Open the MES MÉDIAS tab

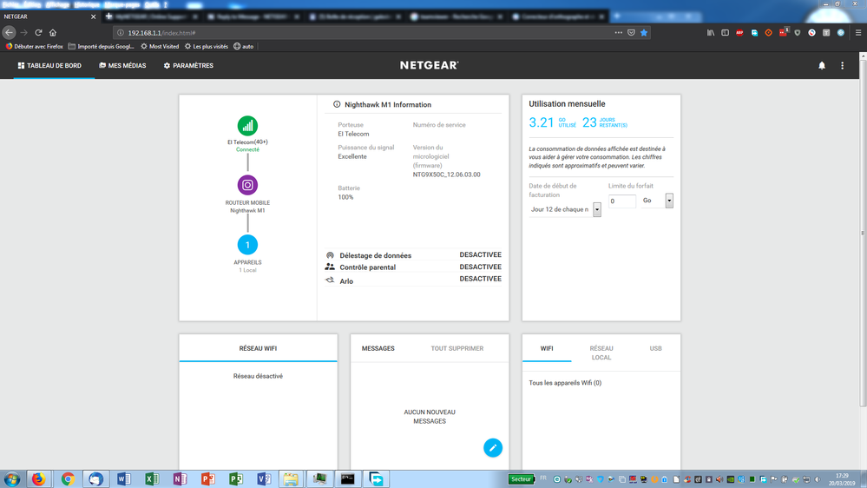pos(122,65)
